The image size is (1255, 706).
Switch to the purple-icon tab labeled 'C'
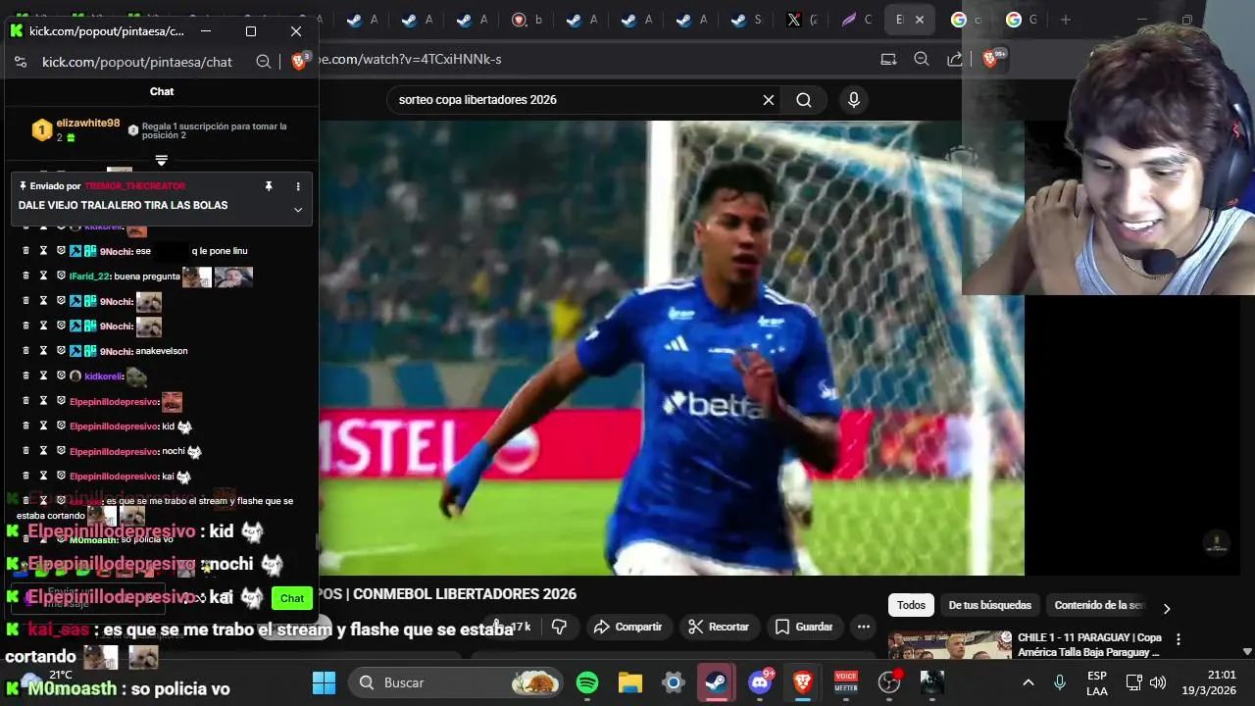pos(855,20)
